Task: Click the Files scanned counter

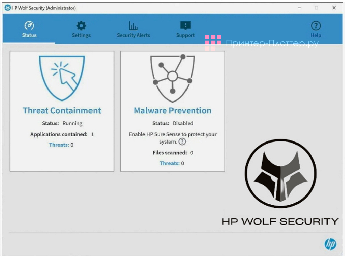Action: [x=172, y=153]
